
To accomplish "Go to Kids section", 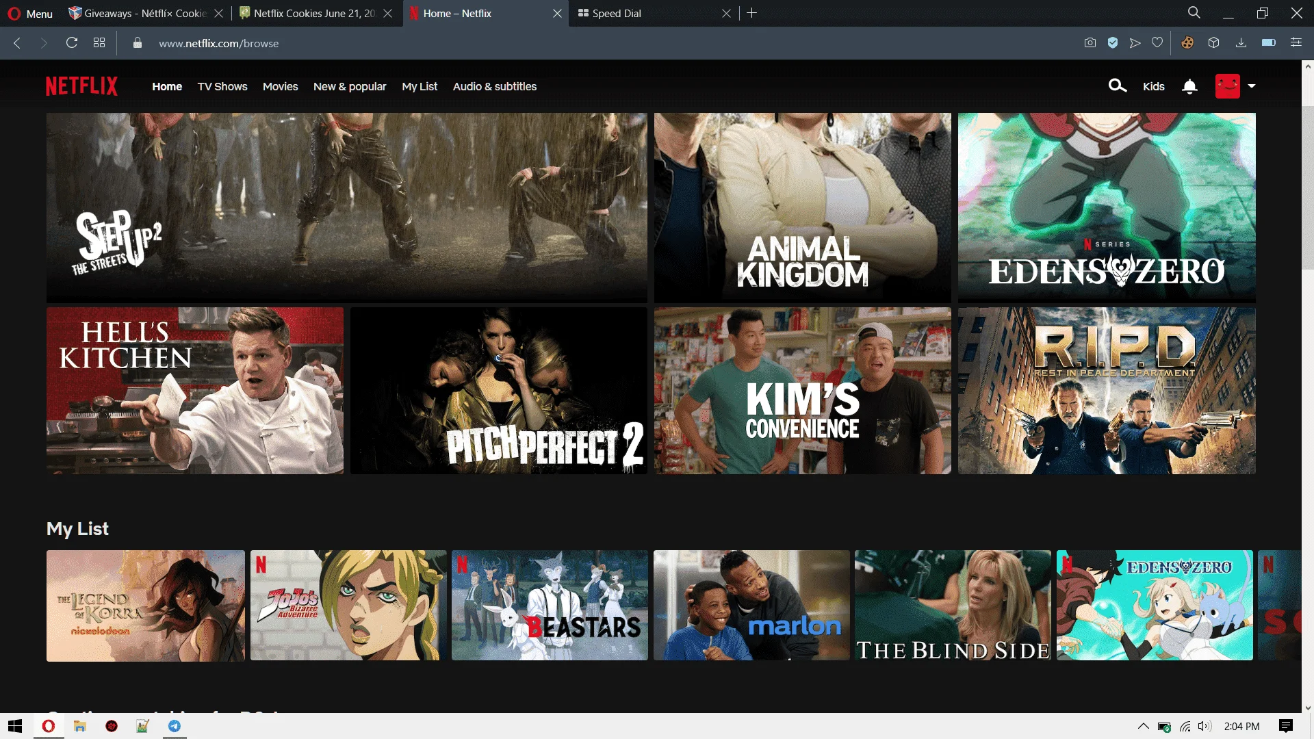I will coord(1153,86).
